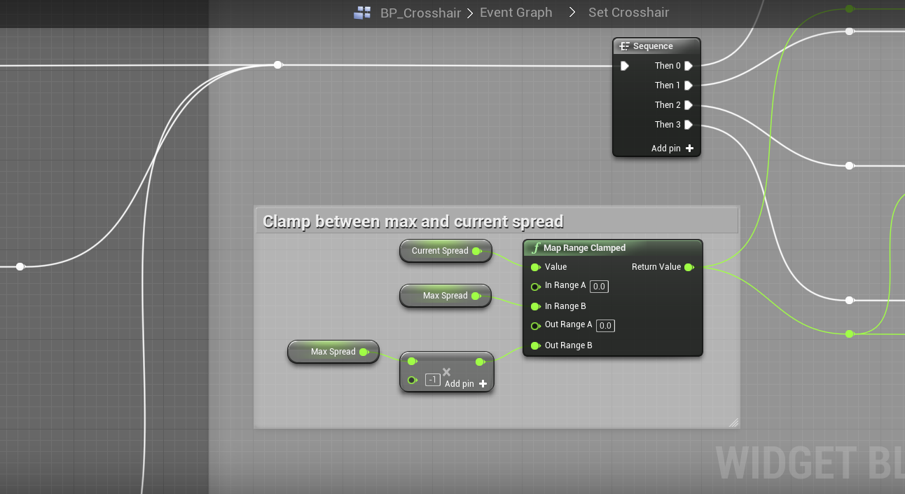Click the comment box resize handle corner
The height and width of the screenshot is (494, 905).
click(733, 422)
